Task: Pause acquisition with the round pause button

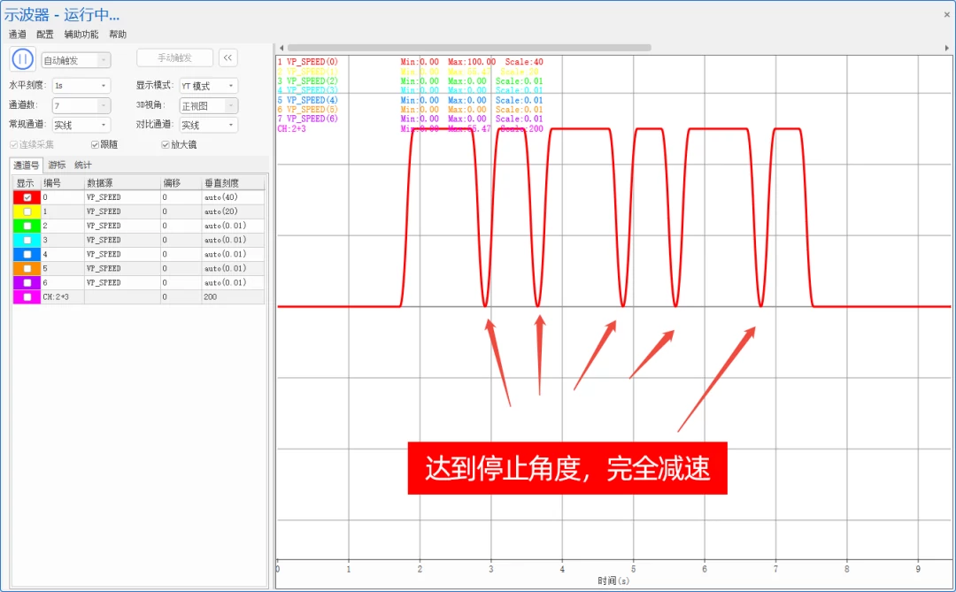Action: pyautogui.click(x=22, y=59)
